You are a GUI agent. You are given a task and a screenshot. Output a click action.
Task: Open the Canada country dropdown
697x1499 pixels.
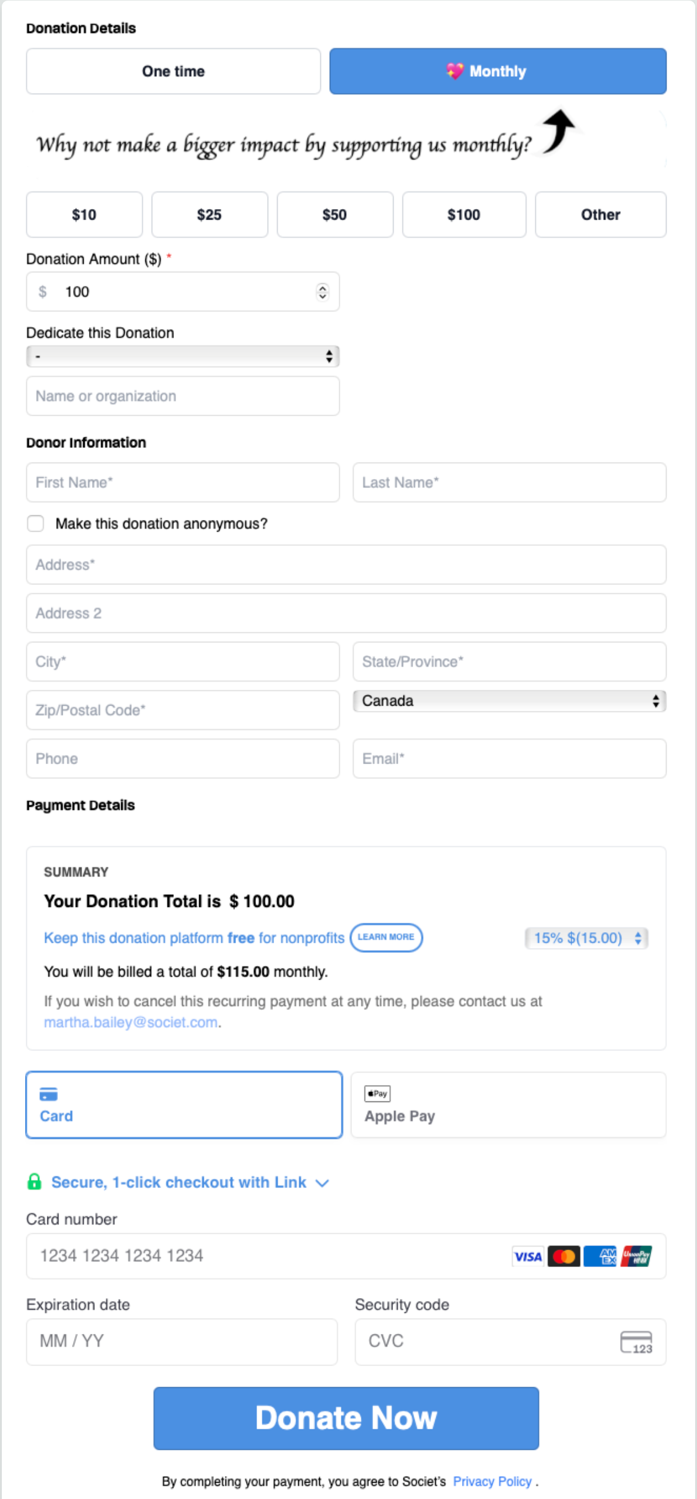(x=510, y=701)
